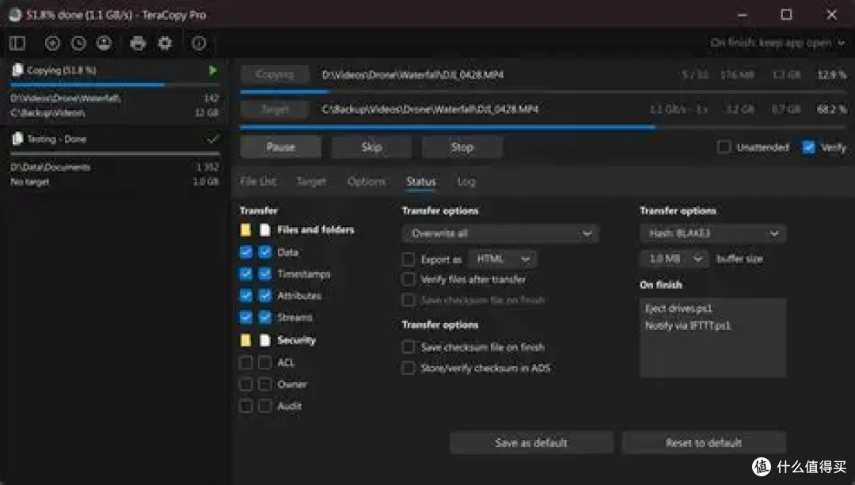
Task: Open the Overwrite all dropdown
Action: (x=500, y=233)
